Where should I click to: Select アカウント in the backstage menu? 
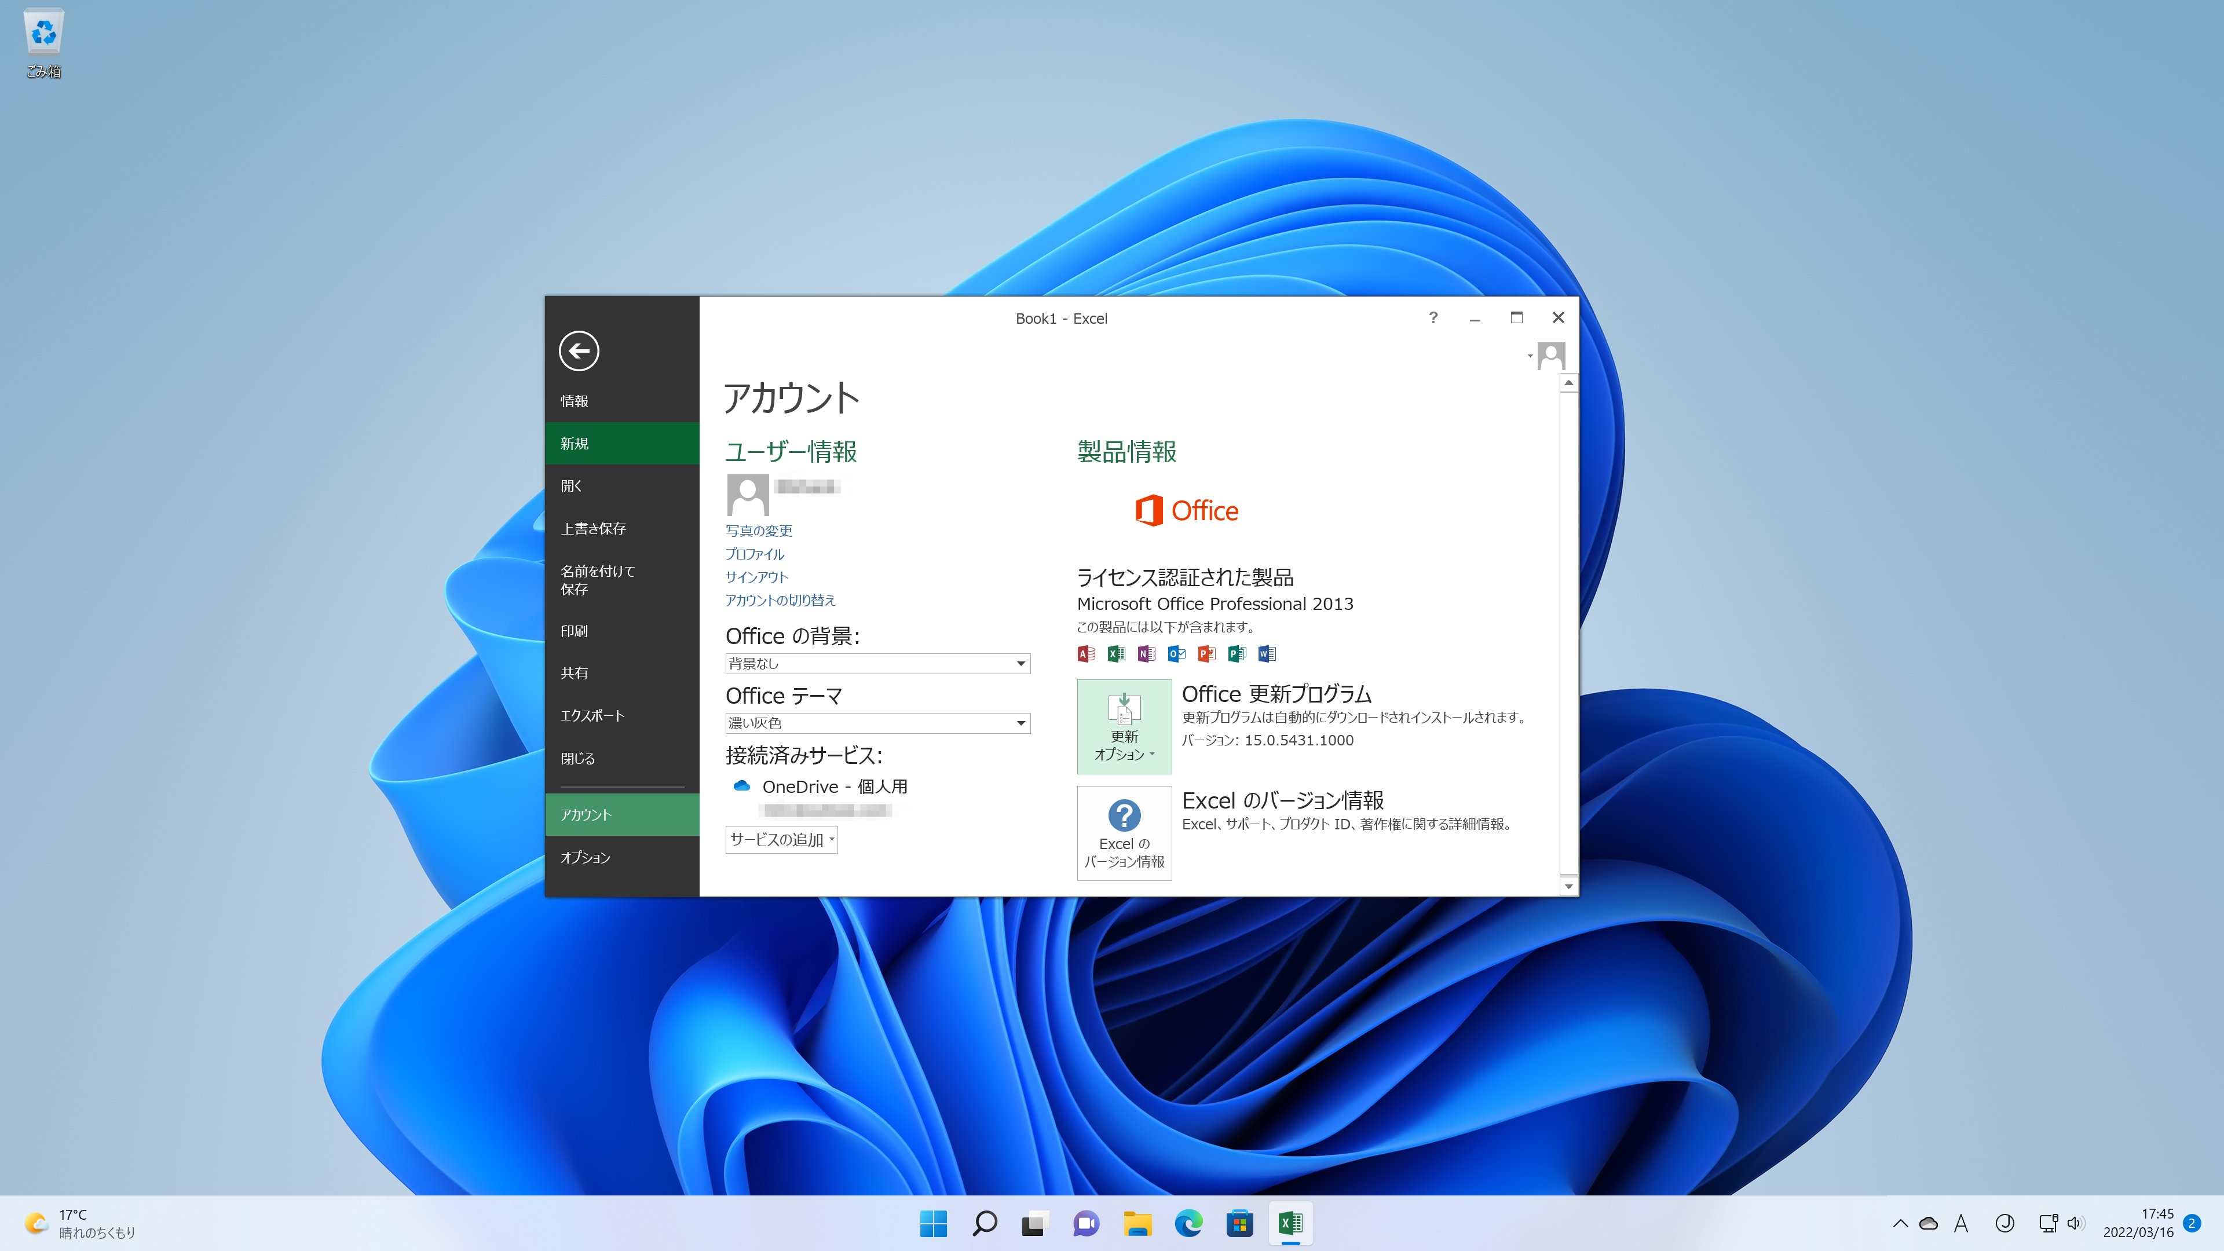621,814
